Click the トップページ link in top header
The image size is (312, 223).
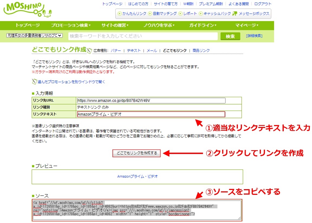point(112,4)
